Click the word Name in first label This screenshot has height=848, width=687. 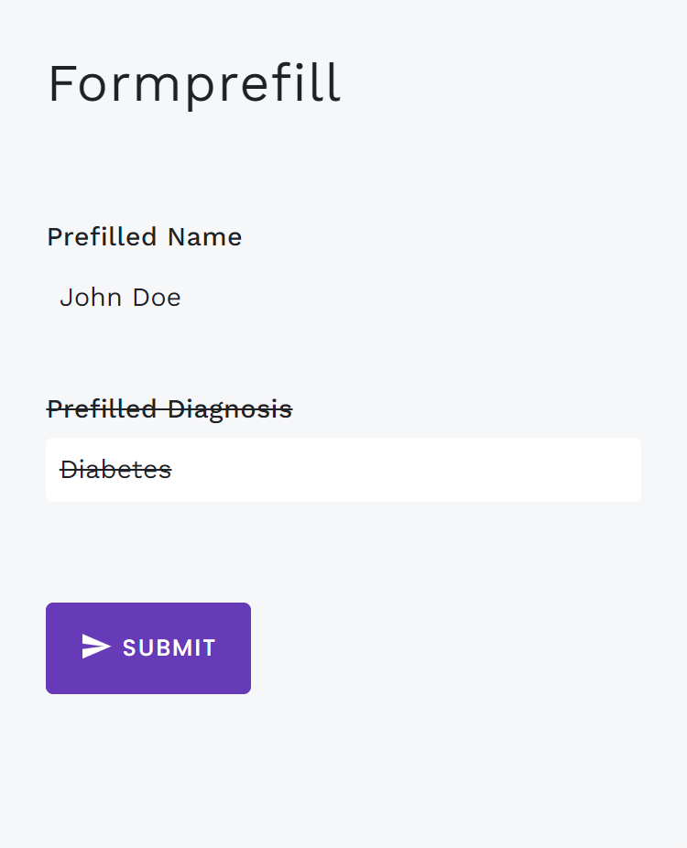[203, 237]
